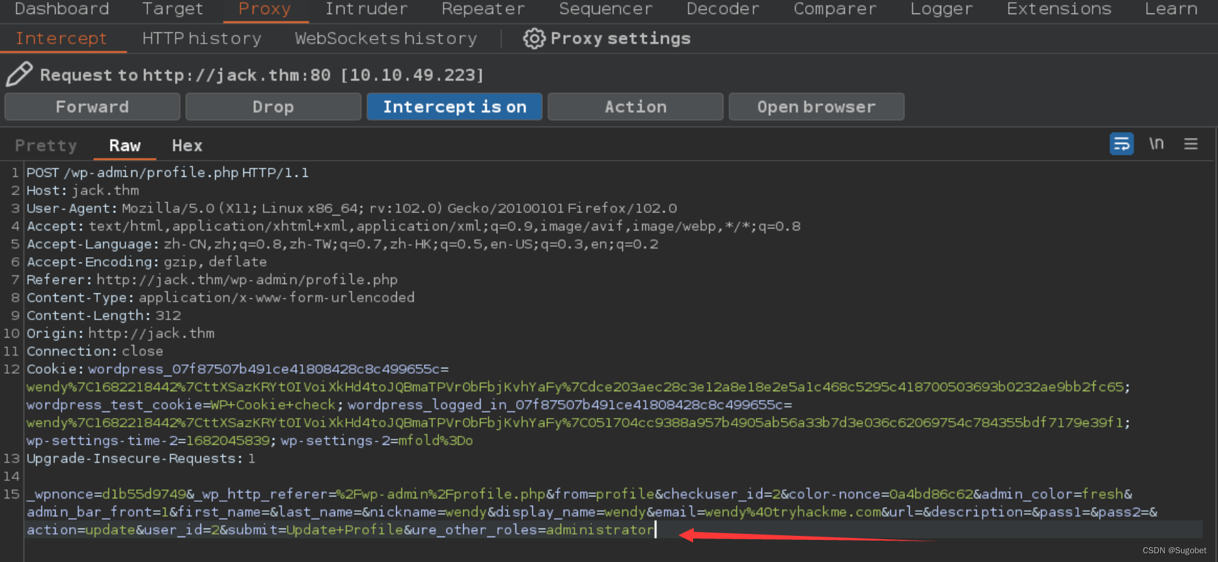Click line number 12 in the gutter

12,369
